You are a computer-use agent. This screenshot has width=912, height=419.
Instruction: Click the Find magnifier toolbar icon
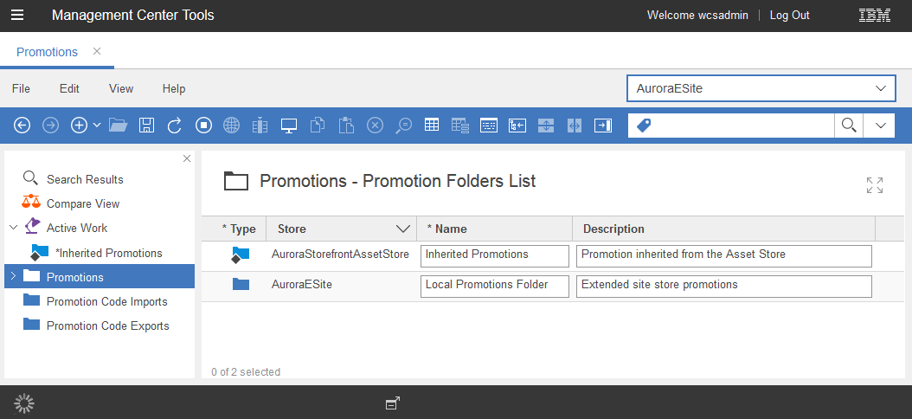coord(403,126)
